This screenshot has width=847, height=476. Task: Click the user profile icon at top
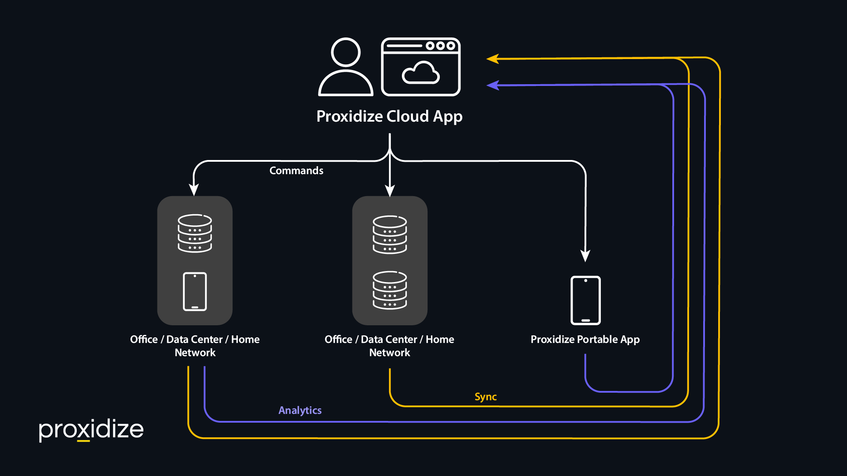point(345,67)
